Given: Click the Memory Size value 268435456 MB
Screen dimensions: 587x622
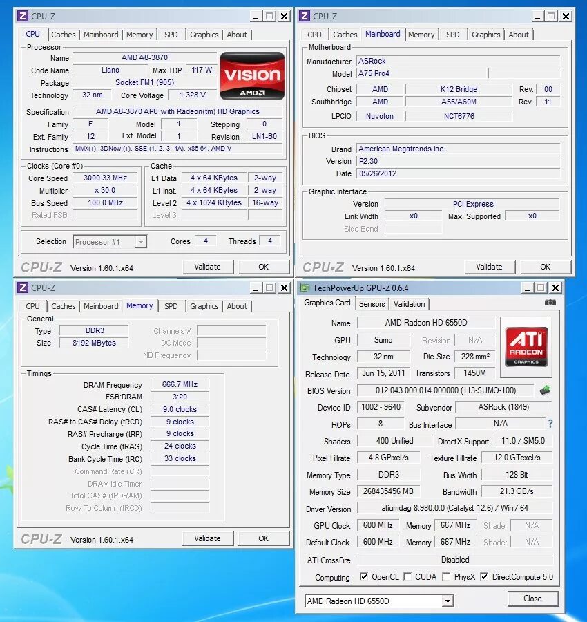Looking at the screenshot, I should coord(388,491).
